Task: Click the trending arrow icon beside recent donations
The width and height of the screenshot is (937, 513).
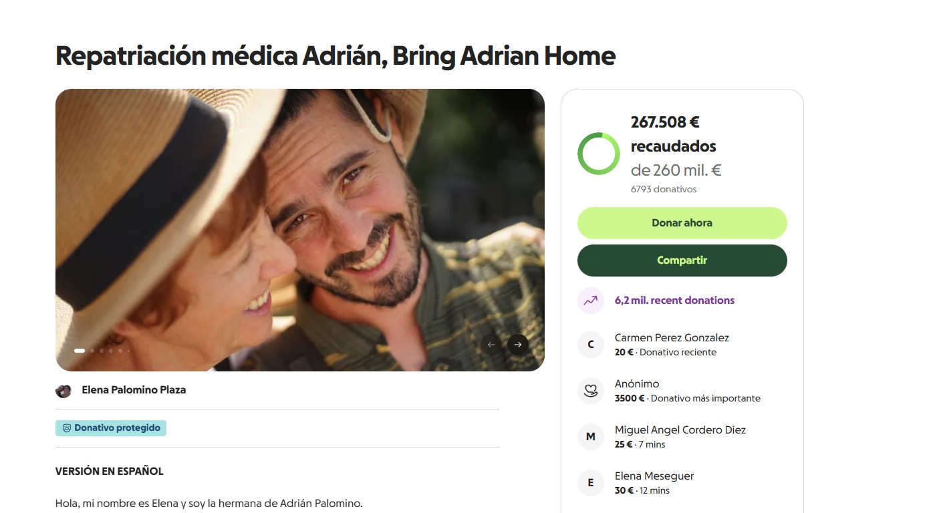Action: [x=590, y=301]
